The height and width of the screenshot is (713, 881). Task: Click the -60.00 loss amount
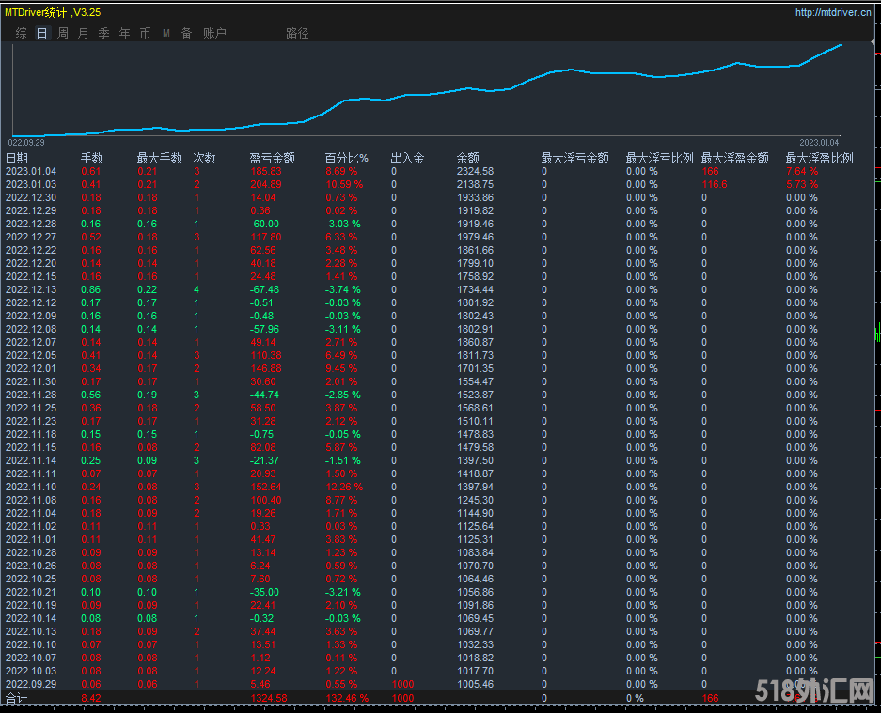pyautogui.click(x=264, y=224)
